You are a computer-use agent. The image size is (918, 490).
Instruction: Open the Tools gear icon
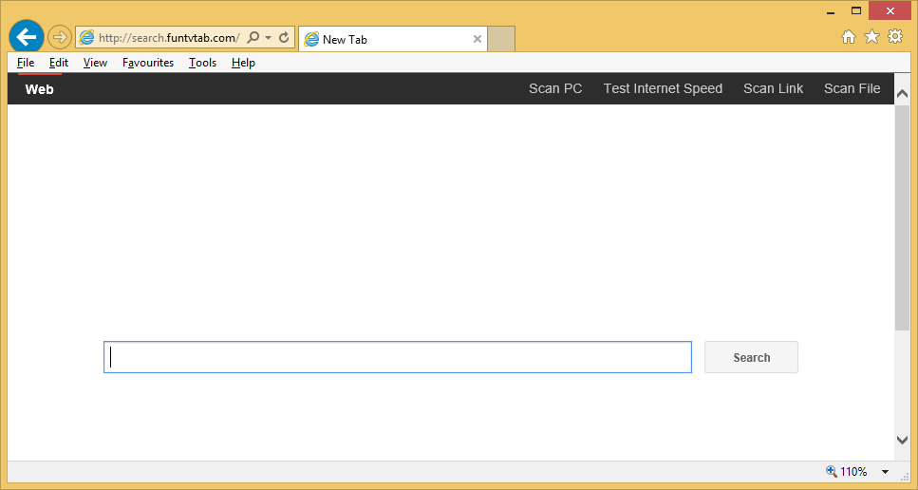point(895,37)
